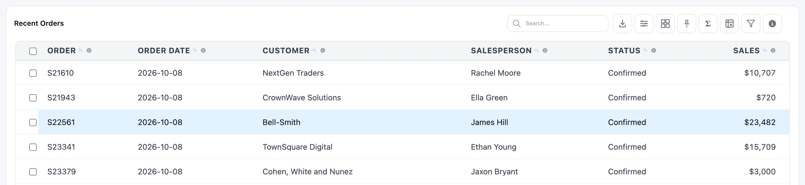Open the column settings sliders icon
Viewport: 805px width, 185px height.
644,23
